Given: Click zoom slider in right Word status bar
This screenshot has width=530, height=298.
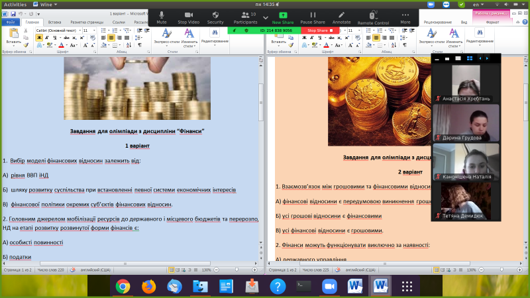Looking at the screenshot, I should coord(501,270).
